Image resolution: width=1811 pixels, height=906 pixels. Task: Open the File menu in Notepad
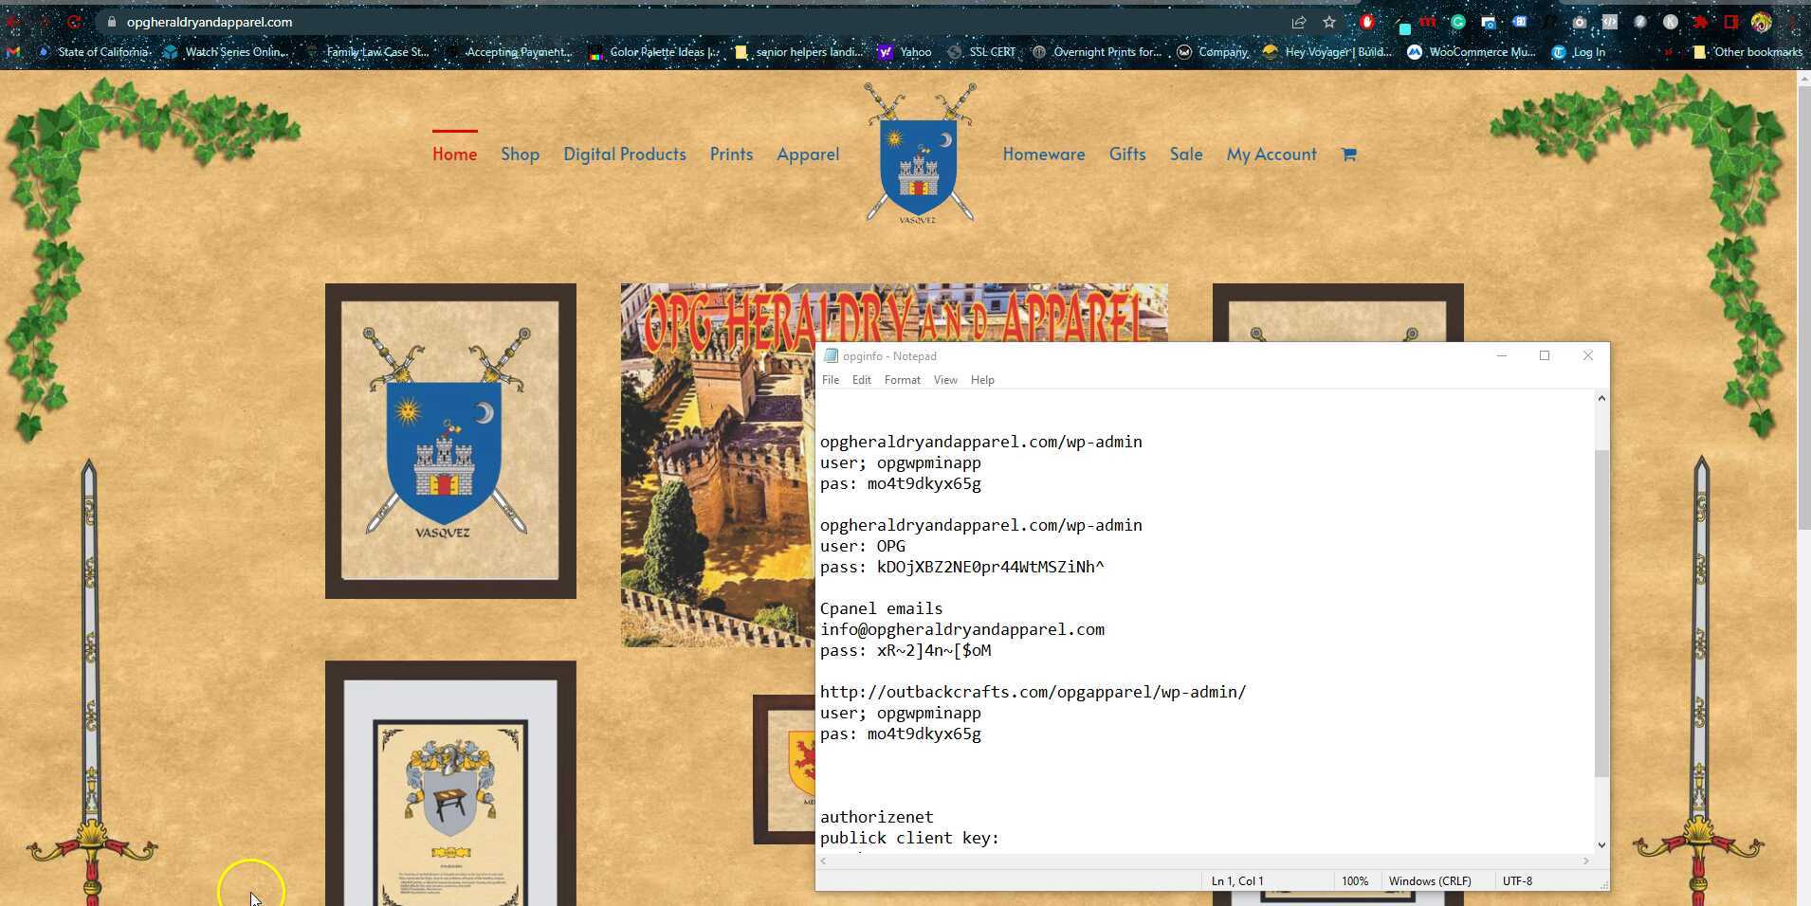[x=830, y=380]
